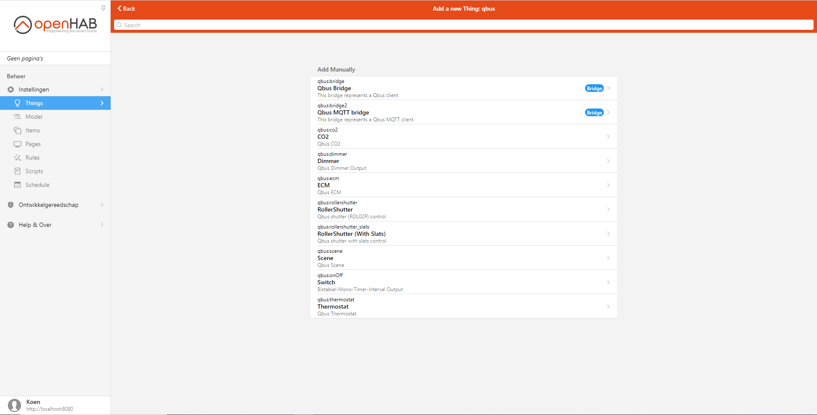Select the Switch thing type
Viewport: 817px width, 415px height.
[464, 282]
